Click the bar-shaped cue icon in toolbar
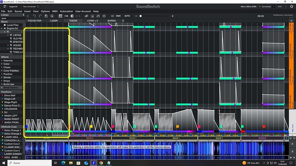The image size is (296, 166). click(x=66, y=16)
